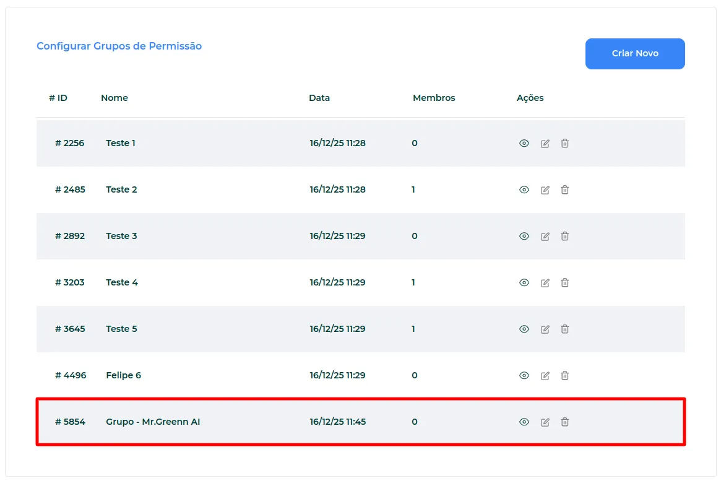Delete the Teste 1 group
This screenshot has width=721, height=483.
[x=564, y=144]
